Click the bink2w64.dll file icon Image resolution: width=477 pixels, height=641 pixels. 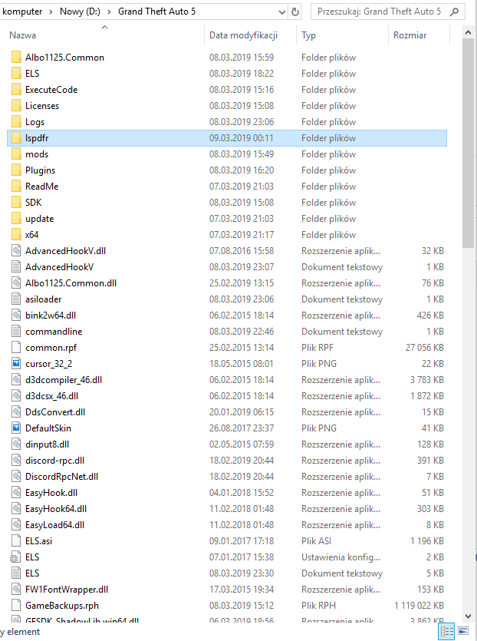tap(16, 316)
